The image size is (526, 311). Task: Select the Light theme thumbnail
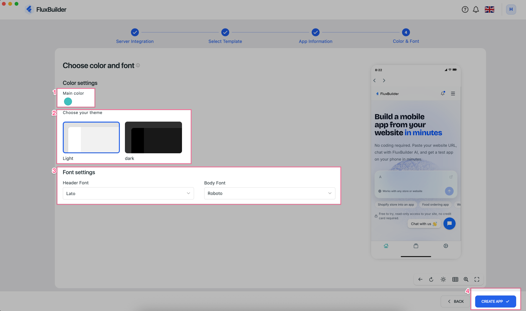[x=91, y=137]
